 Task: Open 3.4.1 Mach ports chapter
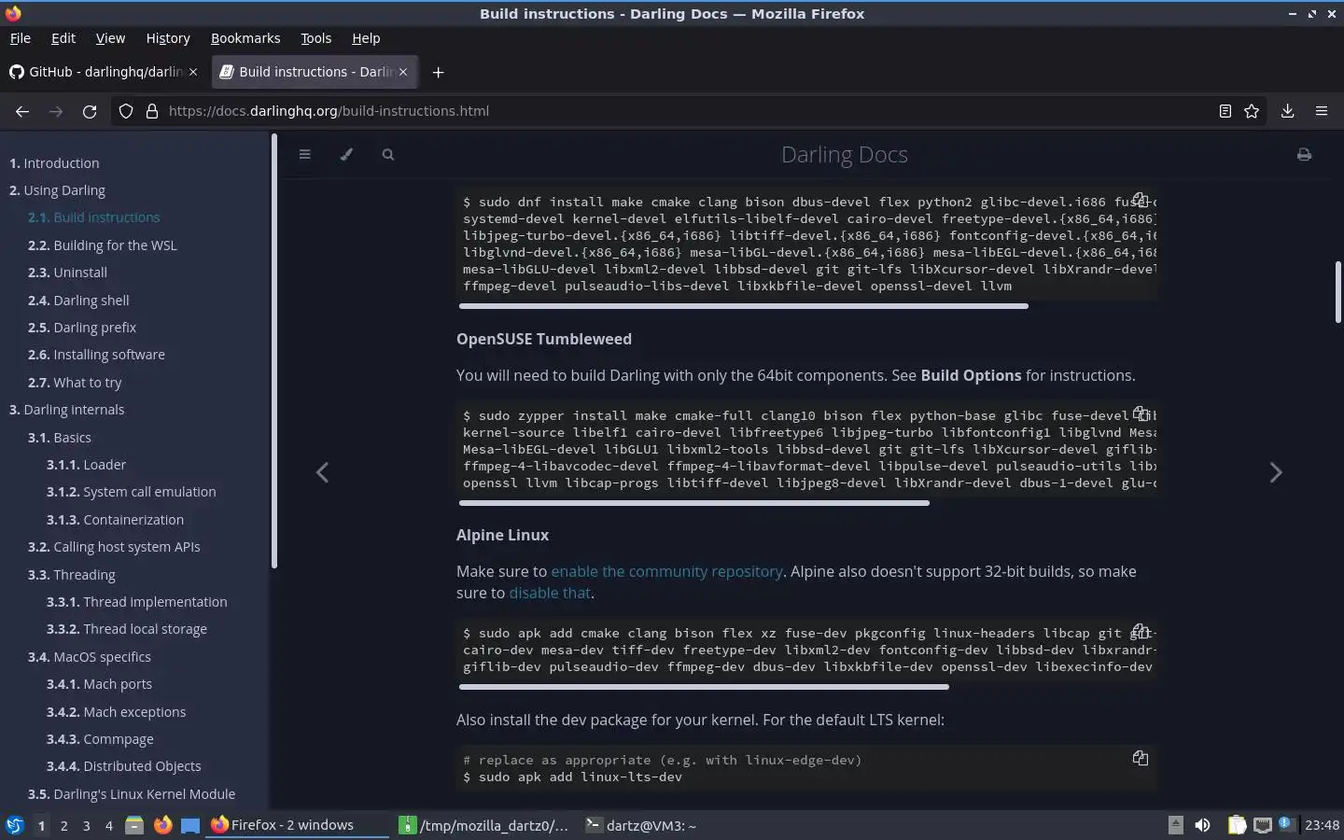[x=99, y=684]
